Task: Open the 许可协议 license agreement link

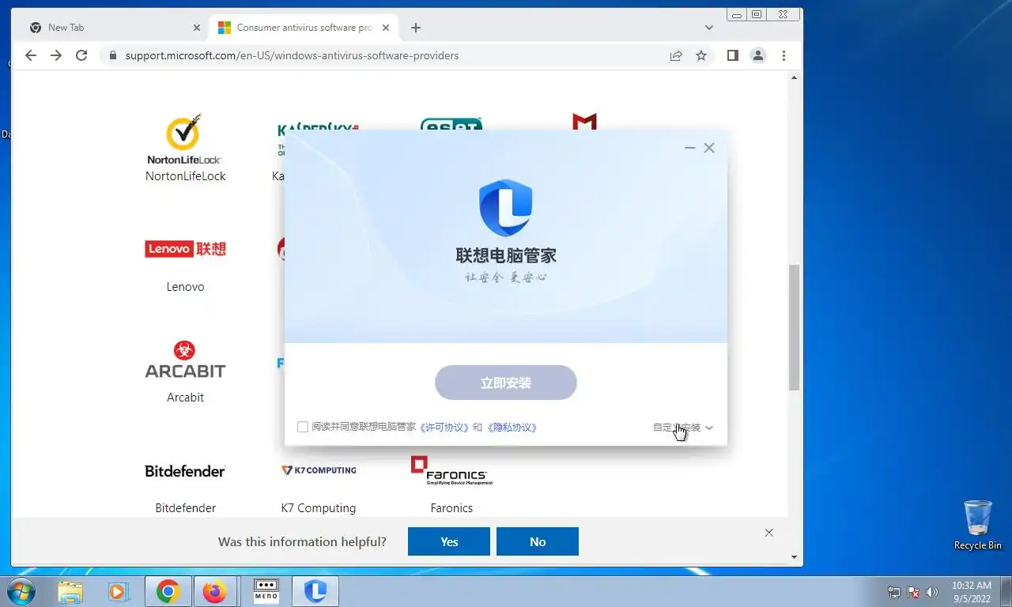Action: click(x=444, y=427)
